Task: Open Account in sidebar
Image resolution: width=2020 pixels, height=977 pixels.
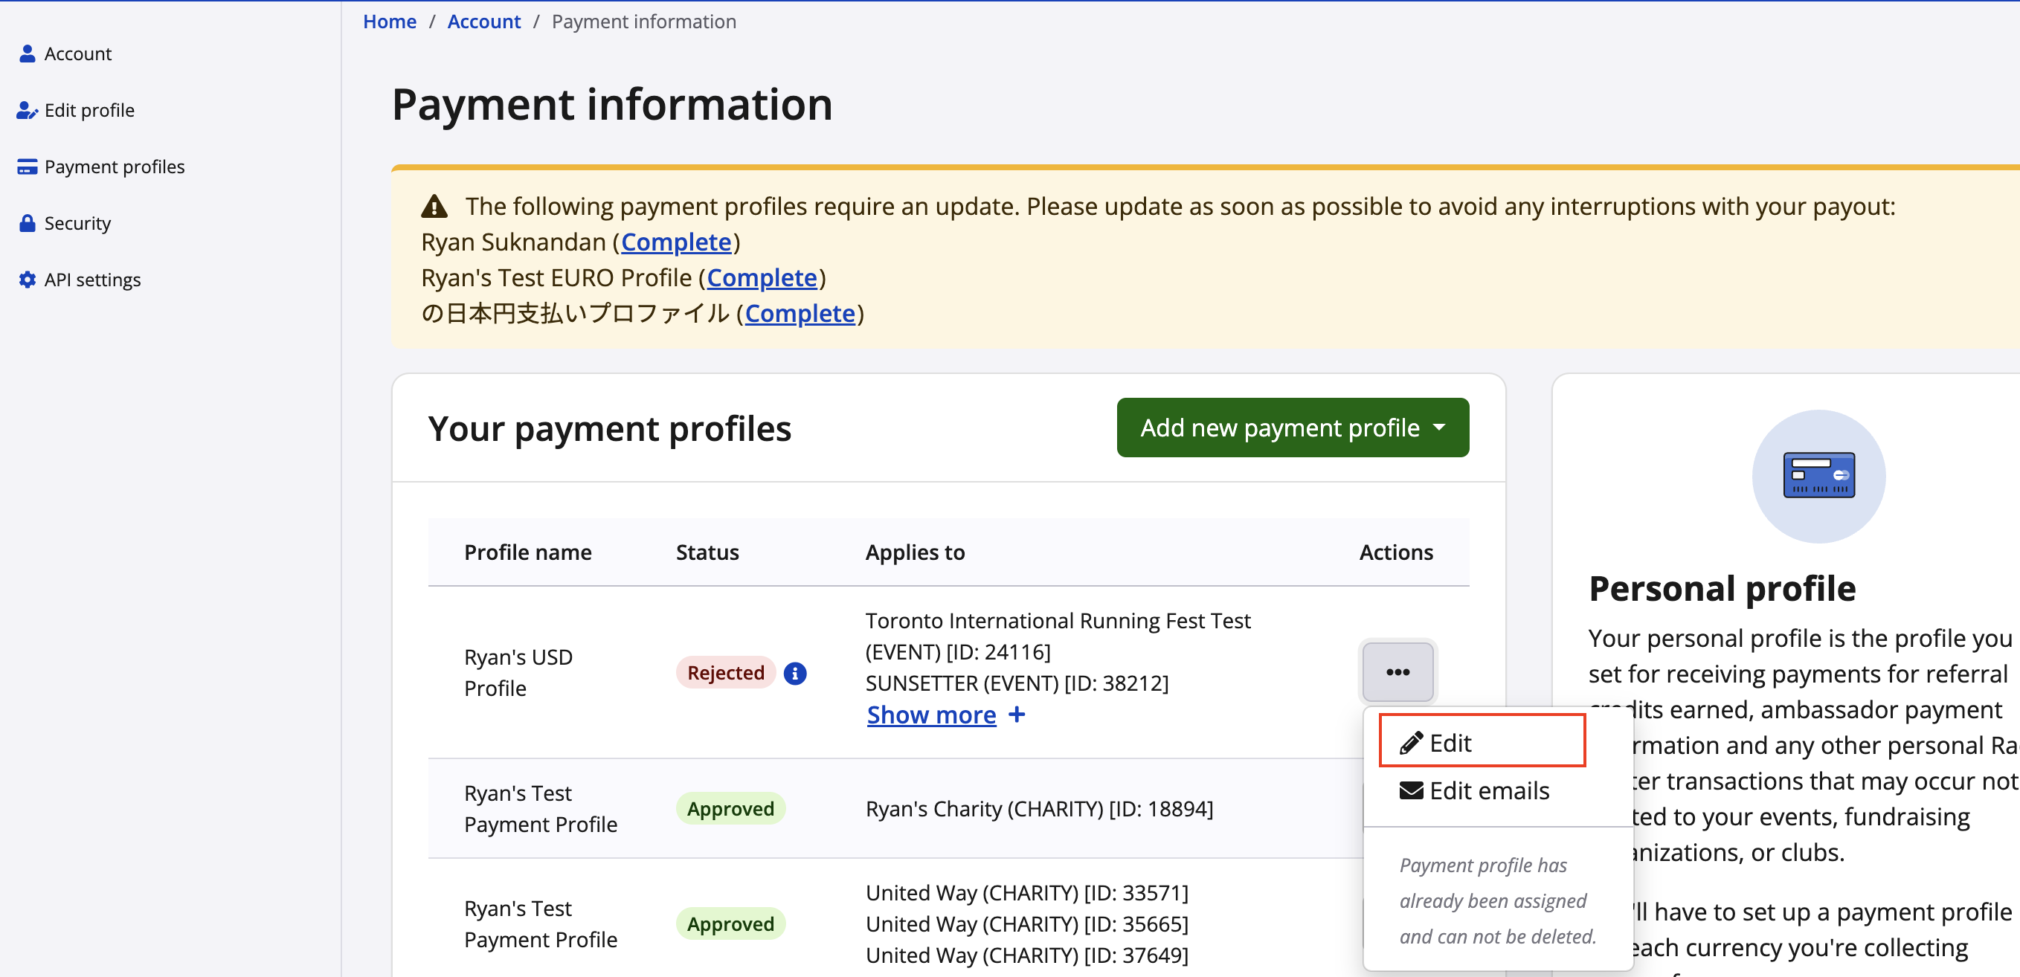Action: click(77, 54)
